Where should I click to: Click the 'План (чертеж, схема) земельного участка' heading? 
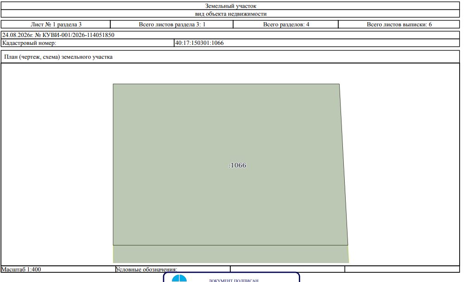(58, 57)
